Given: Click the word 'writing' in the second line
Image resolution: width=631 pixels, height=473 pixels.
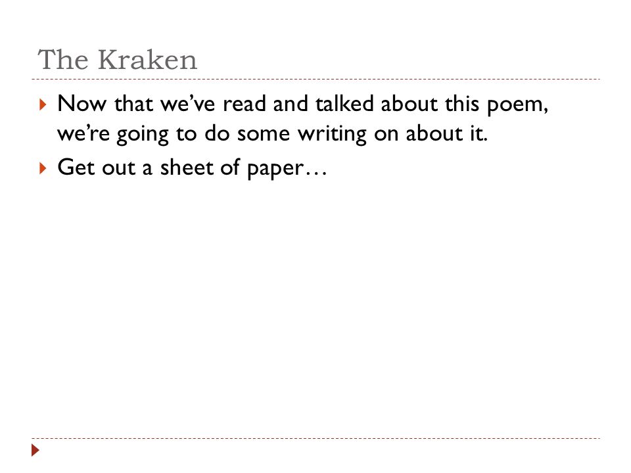Looking at the screenshot, I should [x=332, y=134].
